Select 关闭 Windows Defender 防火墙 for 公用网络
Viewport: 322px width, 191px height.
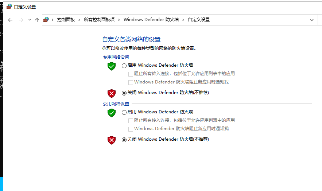coord(124,140)
